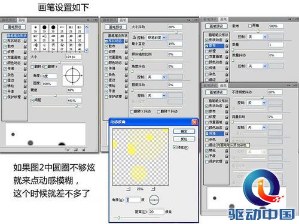Click lock icon beside 平滑 in shape dynamics panel
This screenshot has height=224, width=299.
tap(126, 92)
